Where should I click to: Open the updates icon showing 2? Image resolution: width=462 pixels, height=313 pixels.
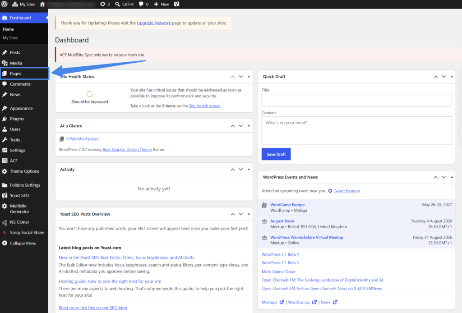(105, 4)
